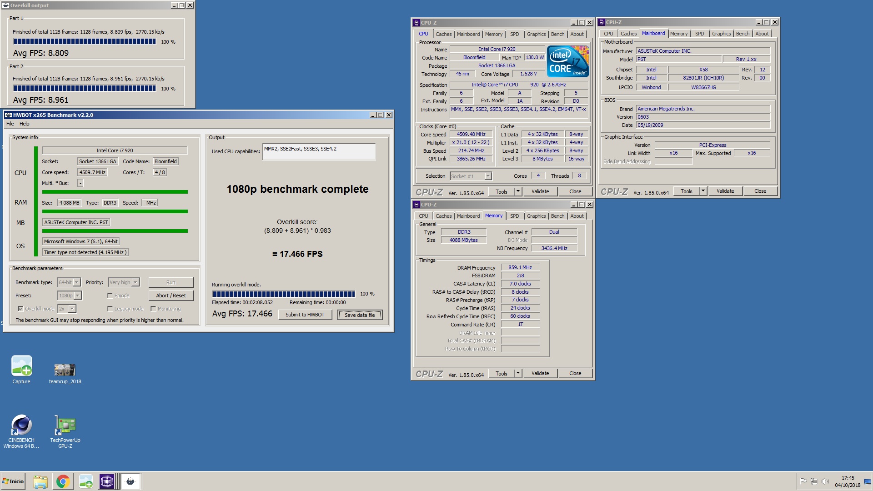Image resolution: width=873 pixels, height=491 pixels.
Task: Click Validate in CPU-Z CPU window
Action: [540, 191]
